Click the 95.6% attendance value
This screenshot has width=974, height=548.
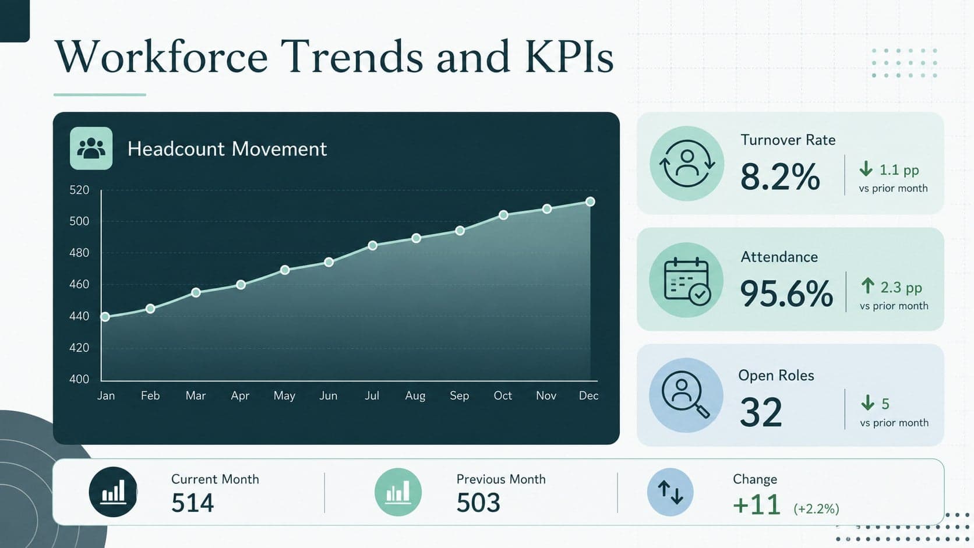click(x=786, y=293)
